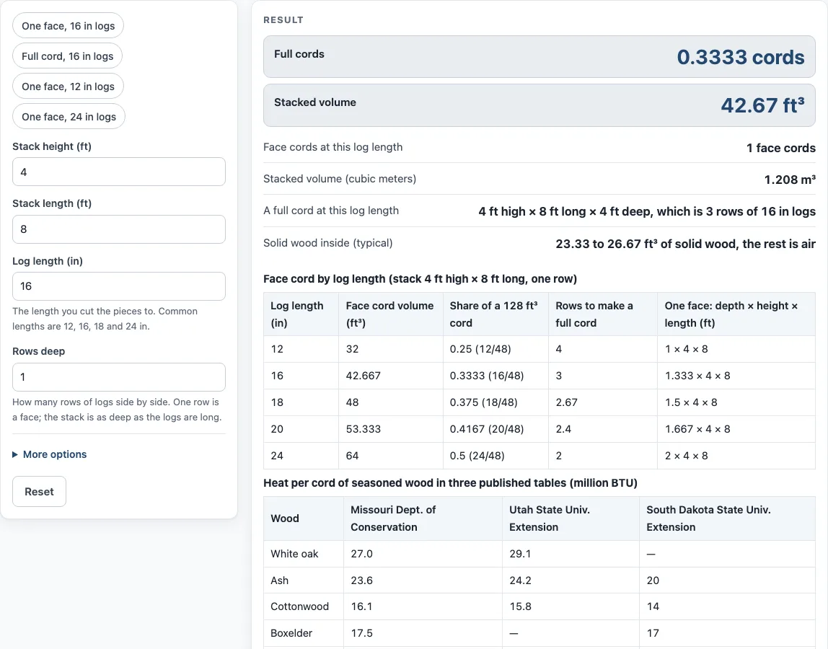Select the Rows deep input box
The height and width of the screenshot is (649, 828).
119,377
